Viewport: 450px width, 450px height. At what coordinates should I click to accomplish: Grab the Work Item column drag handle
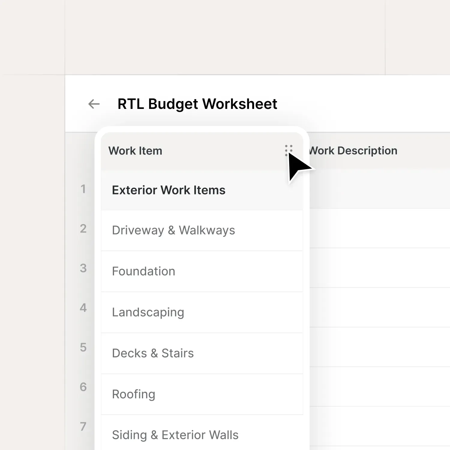(x=288, y=150)
